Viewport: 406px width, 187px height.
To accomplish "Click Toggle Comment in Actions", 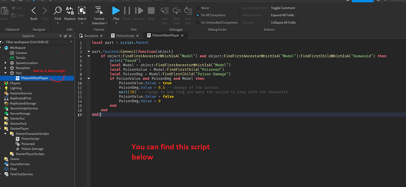I will [x=283, y=8].
